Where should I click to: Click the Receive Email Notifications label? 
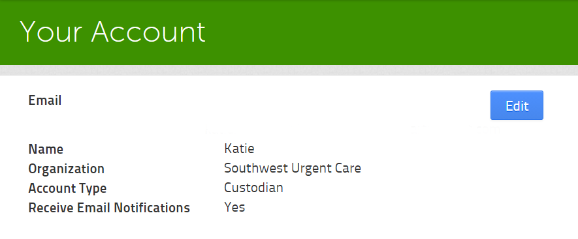coord(109,208)
